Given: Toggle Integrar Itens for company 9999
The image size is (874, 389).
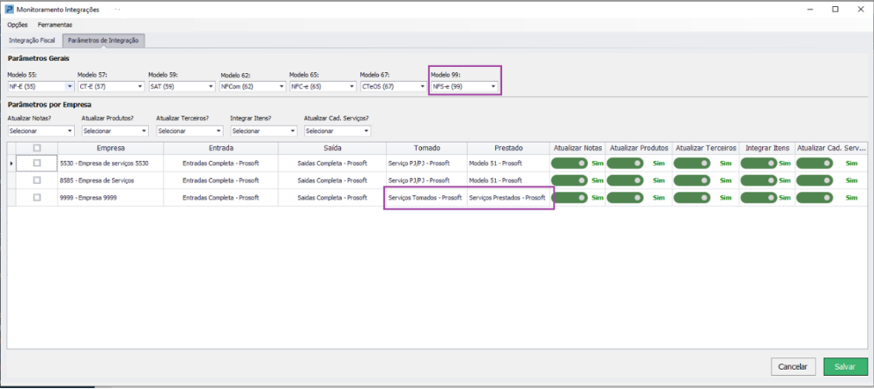Looking at the screenshot, I should pos(759,197).
